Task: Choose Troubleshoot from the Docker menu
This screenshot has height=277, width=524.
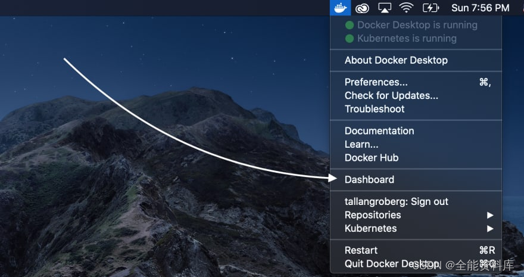Action: [x=416, y=109]
